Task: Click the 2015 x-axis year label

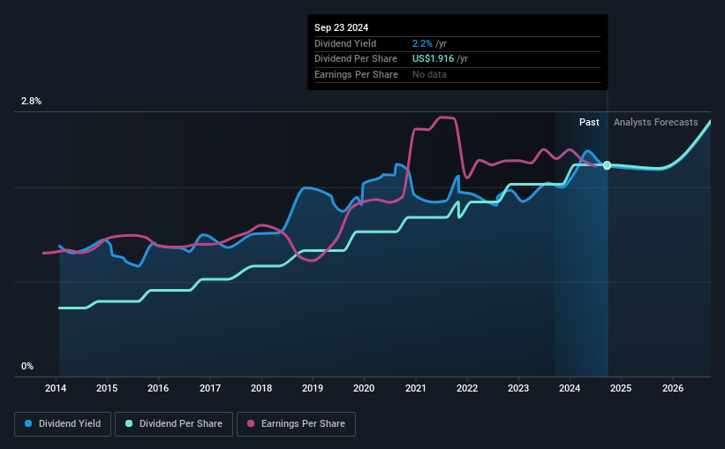Action: [x=107, y=388]
